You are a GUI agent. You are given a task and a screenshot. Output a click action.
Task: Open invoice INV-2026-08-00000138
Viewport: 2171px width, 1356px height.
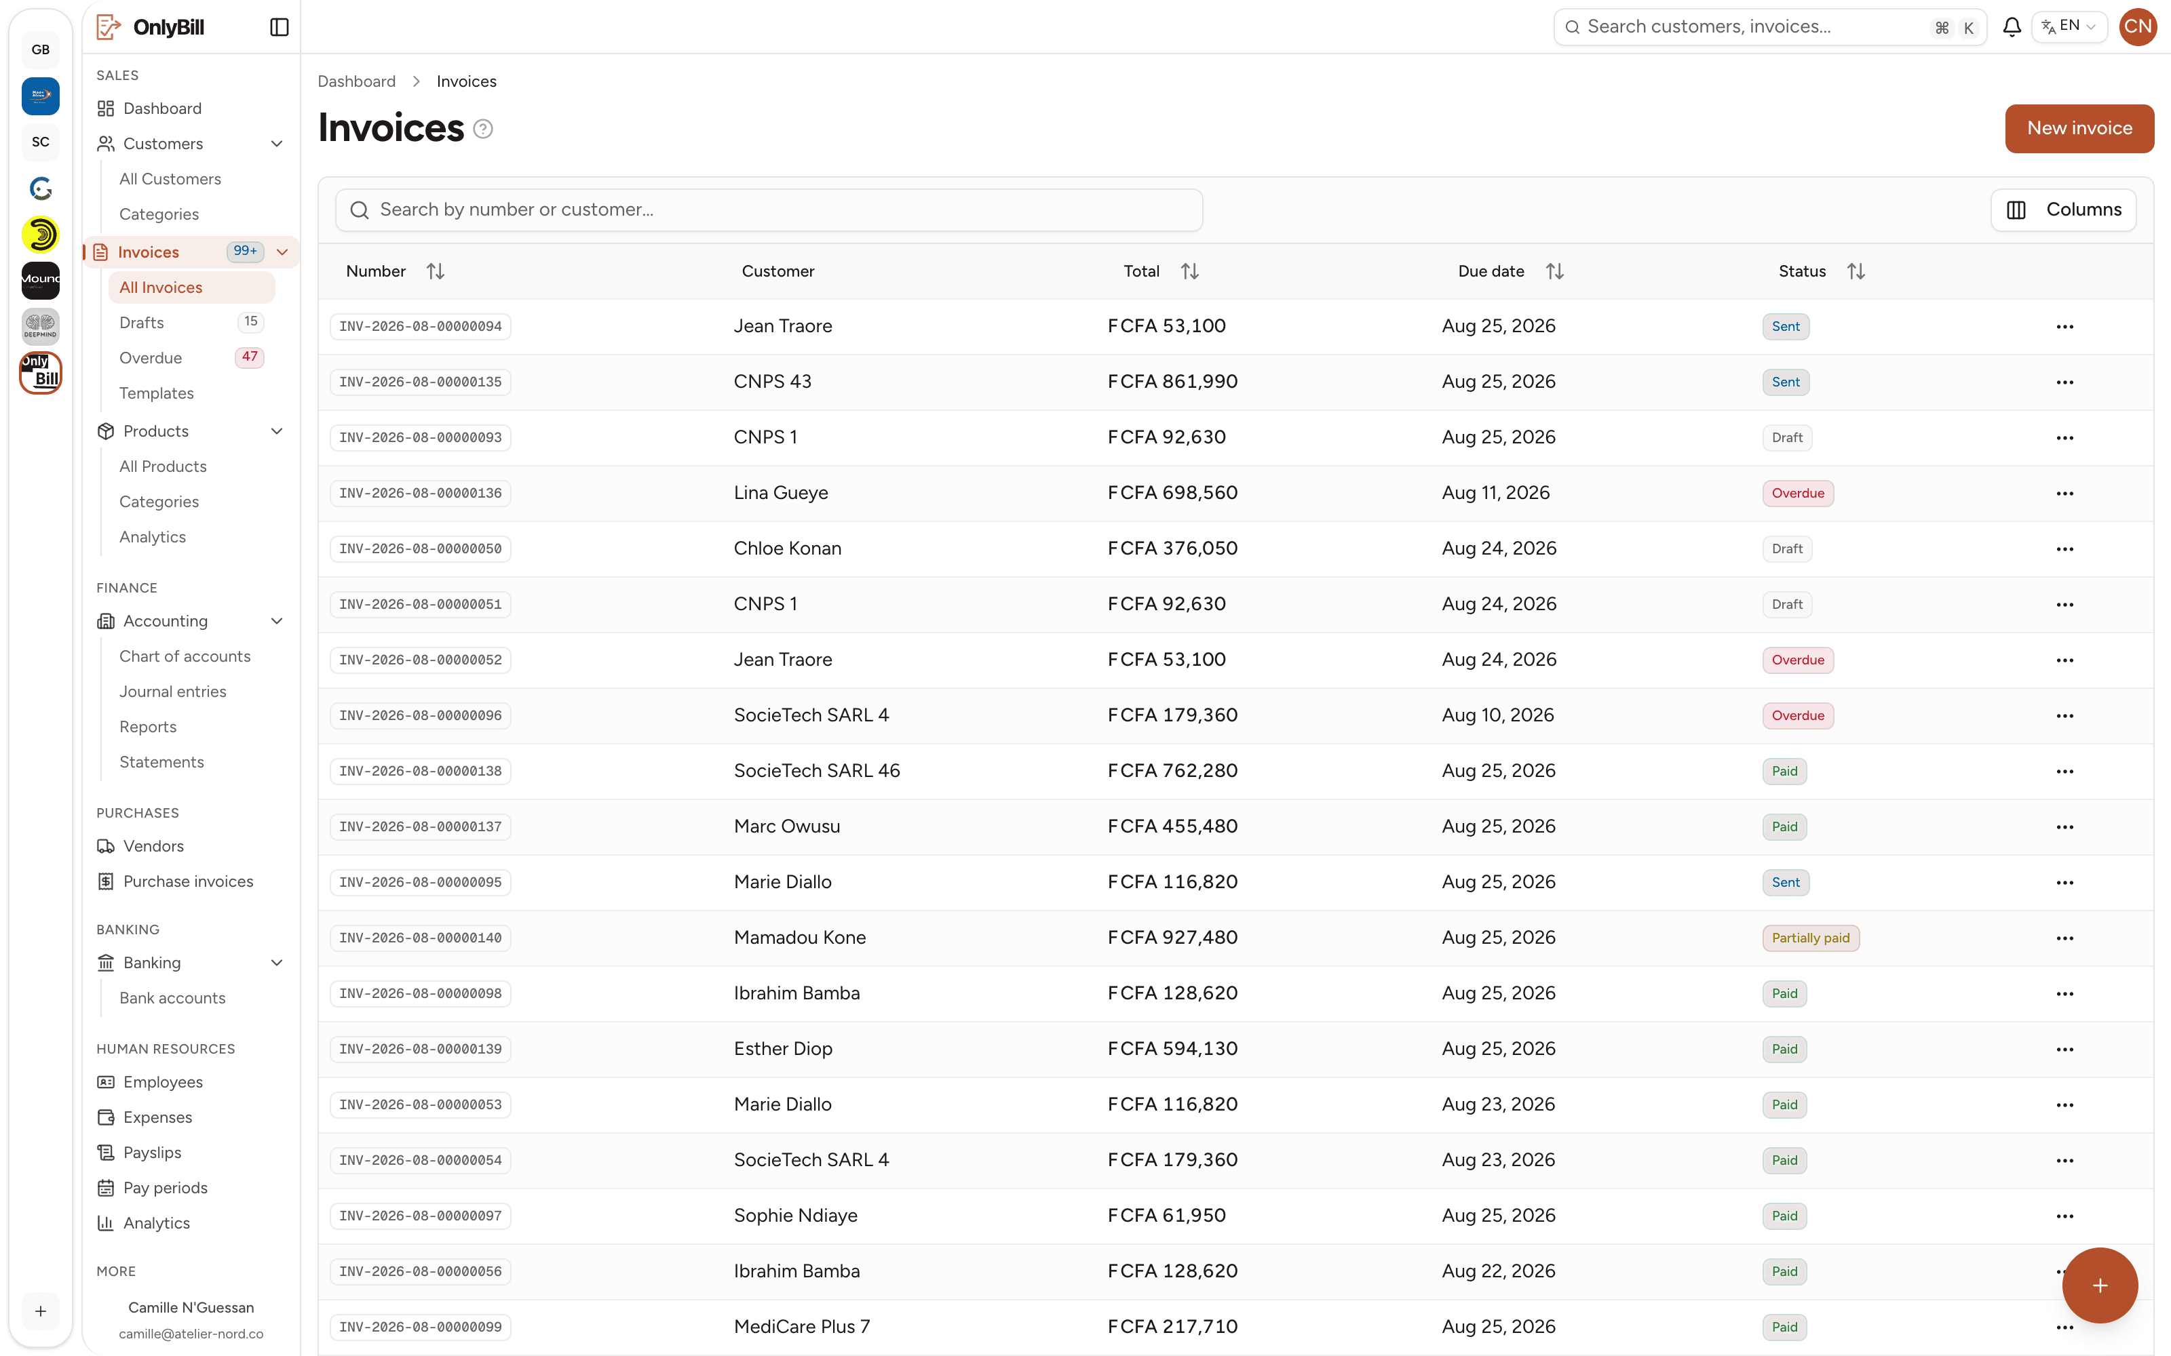coord(420,772)
